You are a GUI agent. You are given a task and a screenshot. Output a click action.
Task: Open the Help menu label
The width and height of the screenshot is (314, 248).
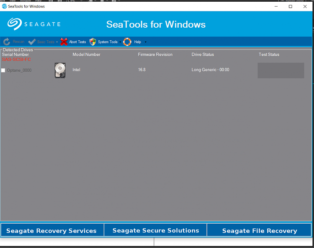(x=137, y=42)
